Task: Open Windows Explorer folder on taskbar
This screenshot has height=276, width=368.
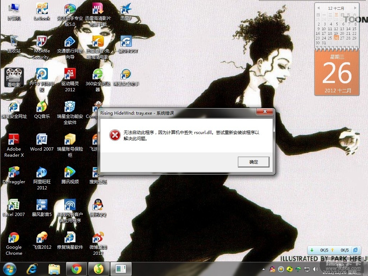Action: coord(54,269)
